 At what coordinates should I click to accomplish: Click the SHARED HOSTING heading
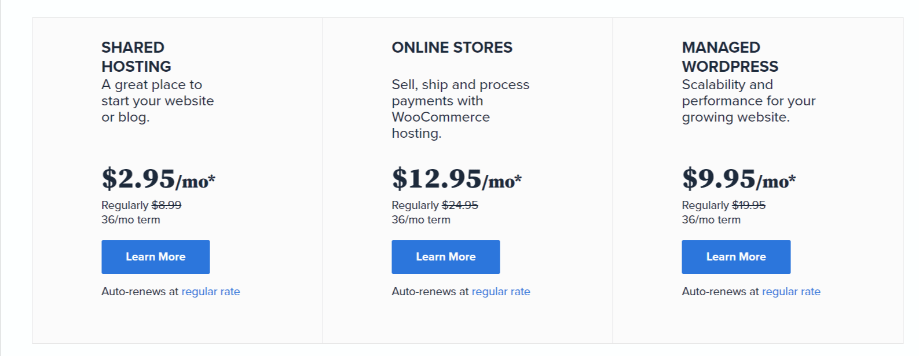tap(137, 57)
